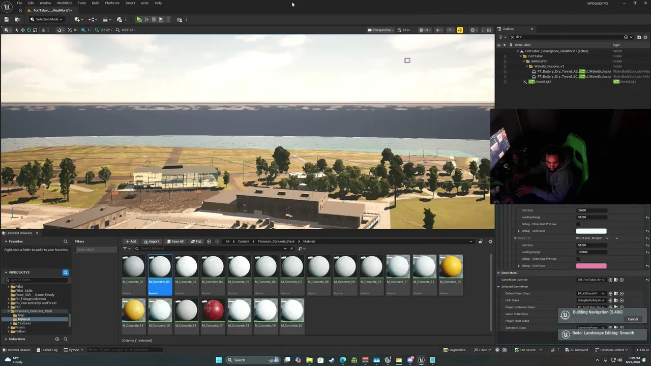
Task: Click the Windows Start button
Action: pos(219,360)
